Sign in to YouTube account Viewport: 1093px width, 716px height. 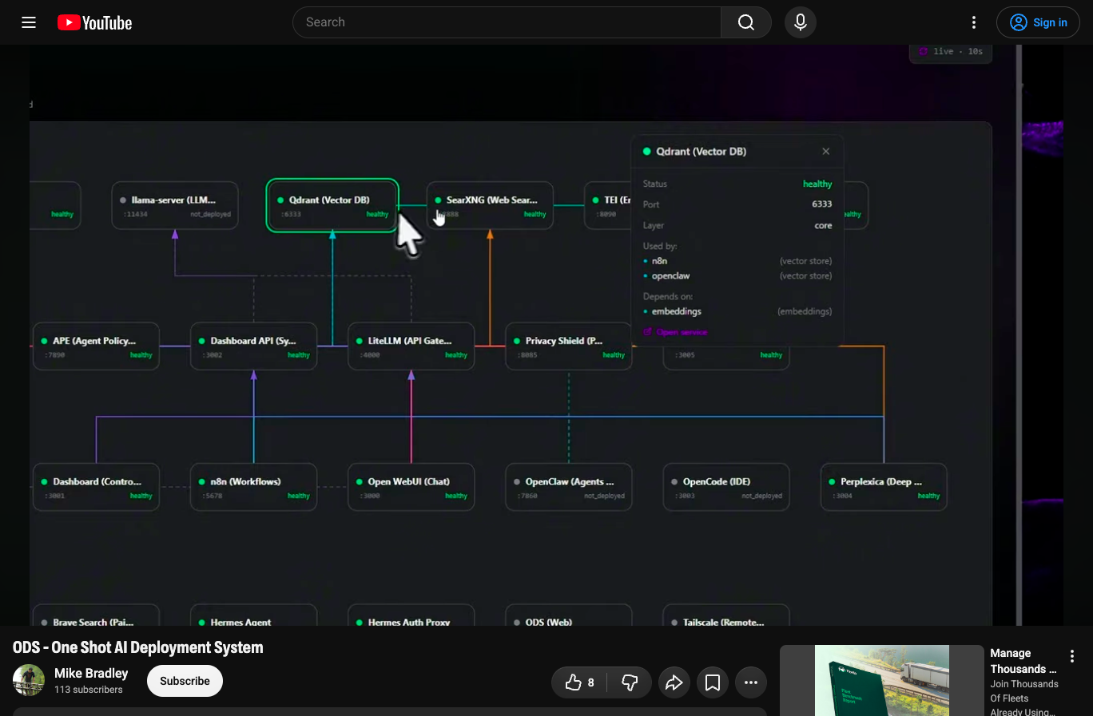pos(1037,22)
